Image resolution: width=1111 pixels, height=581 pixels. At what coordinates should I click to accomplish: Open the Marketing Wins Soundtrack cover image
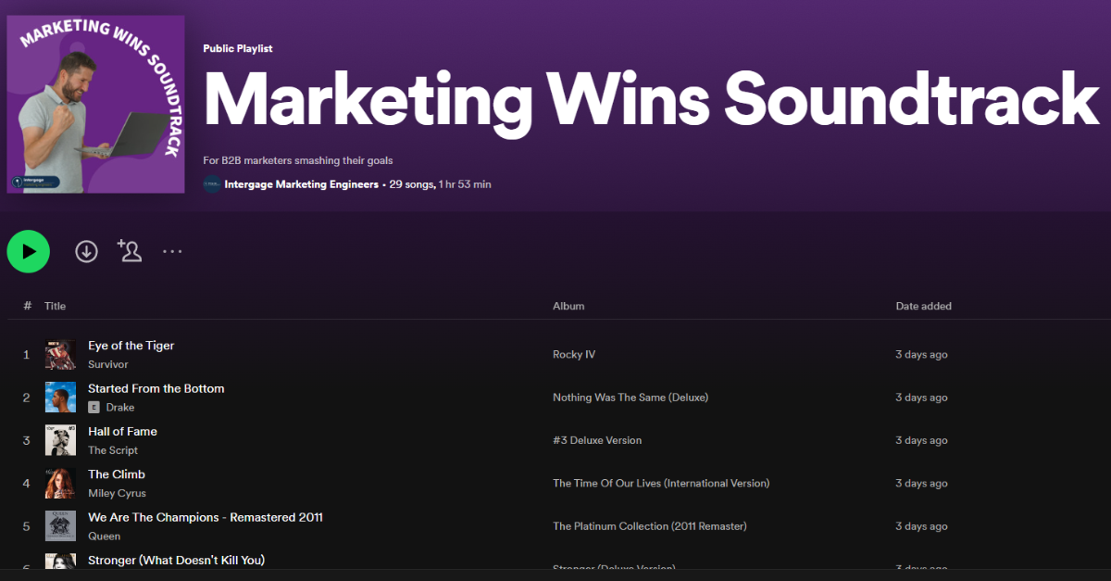click(x=94, y=104)
